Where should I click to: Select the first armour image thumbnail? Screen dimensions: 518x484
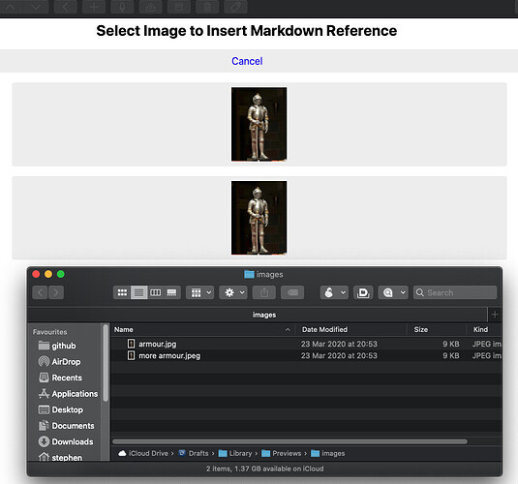(x=259, y=124)
